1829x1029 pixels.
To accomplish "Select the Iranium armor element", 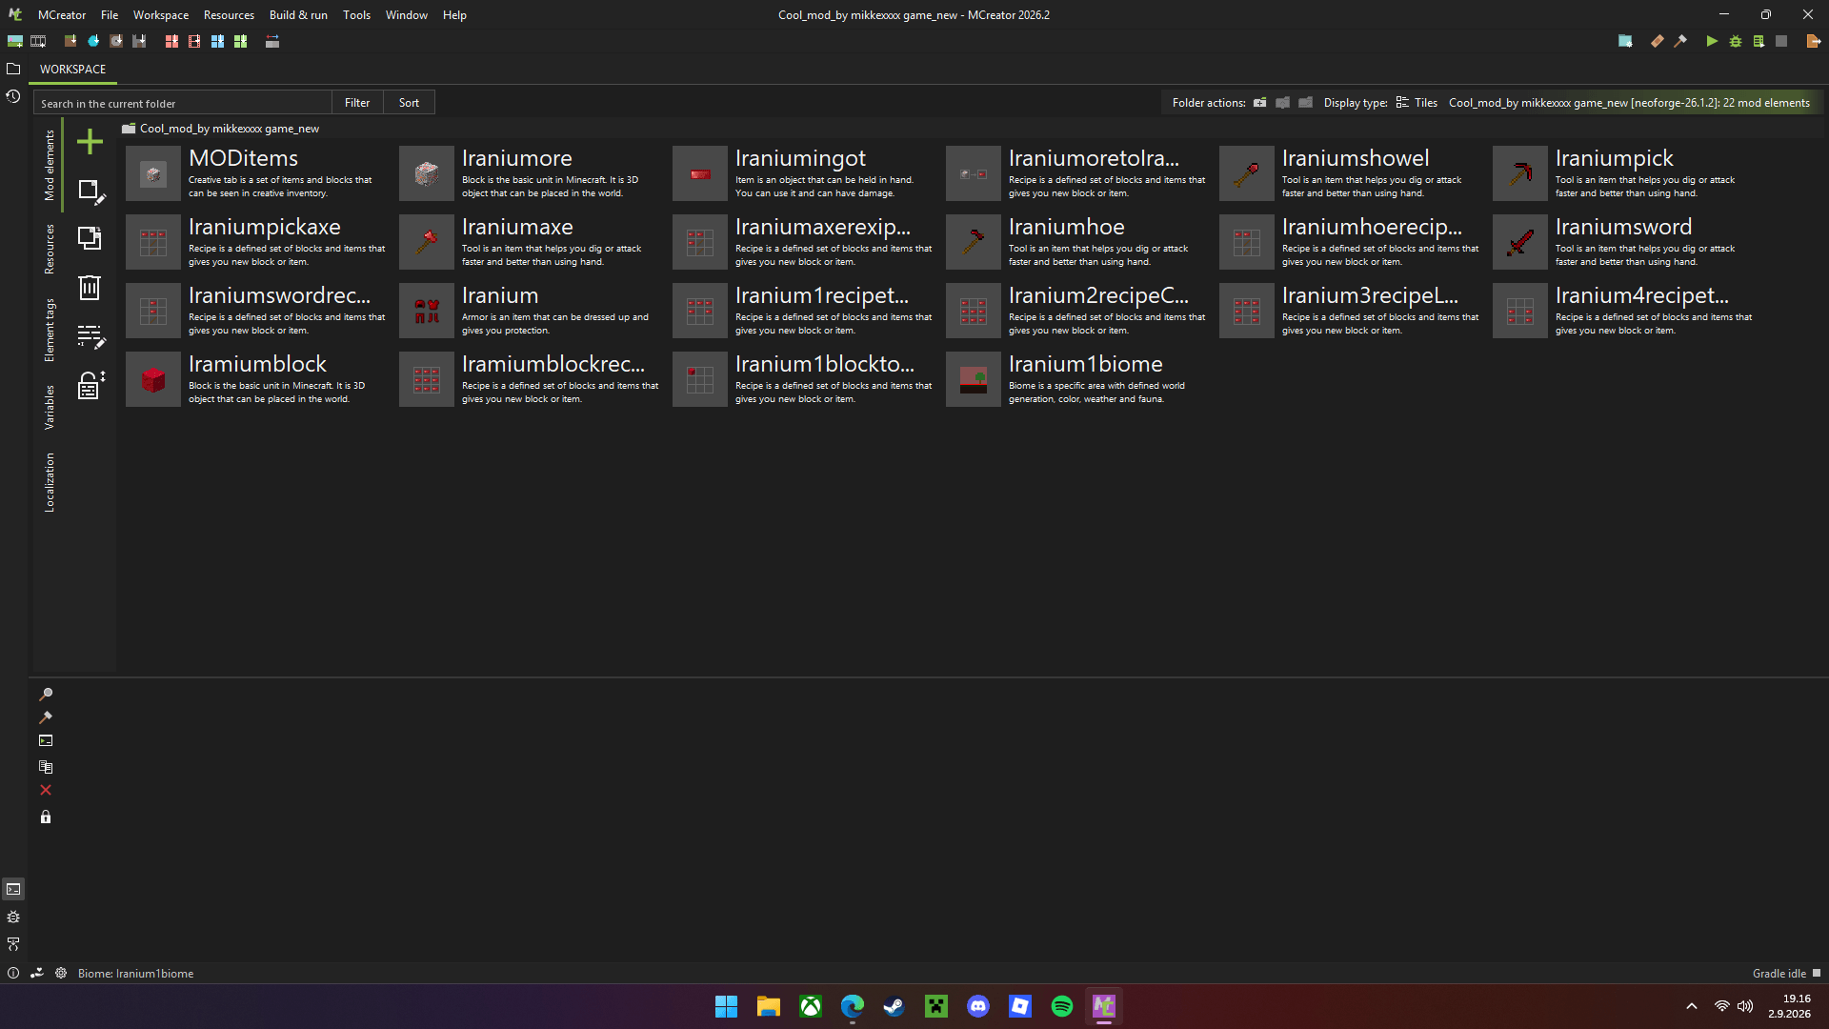I will (x=530, y=311).
